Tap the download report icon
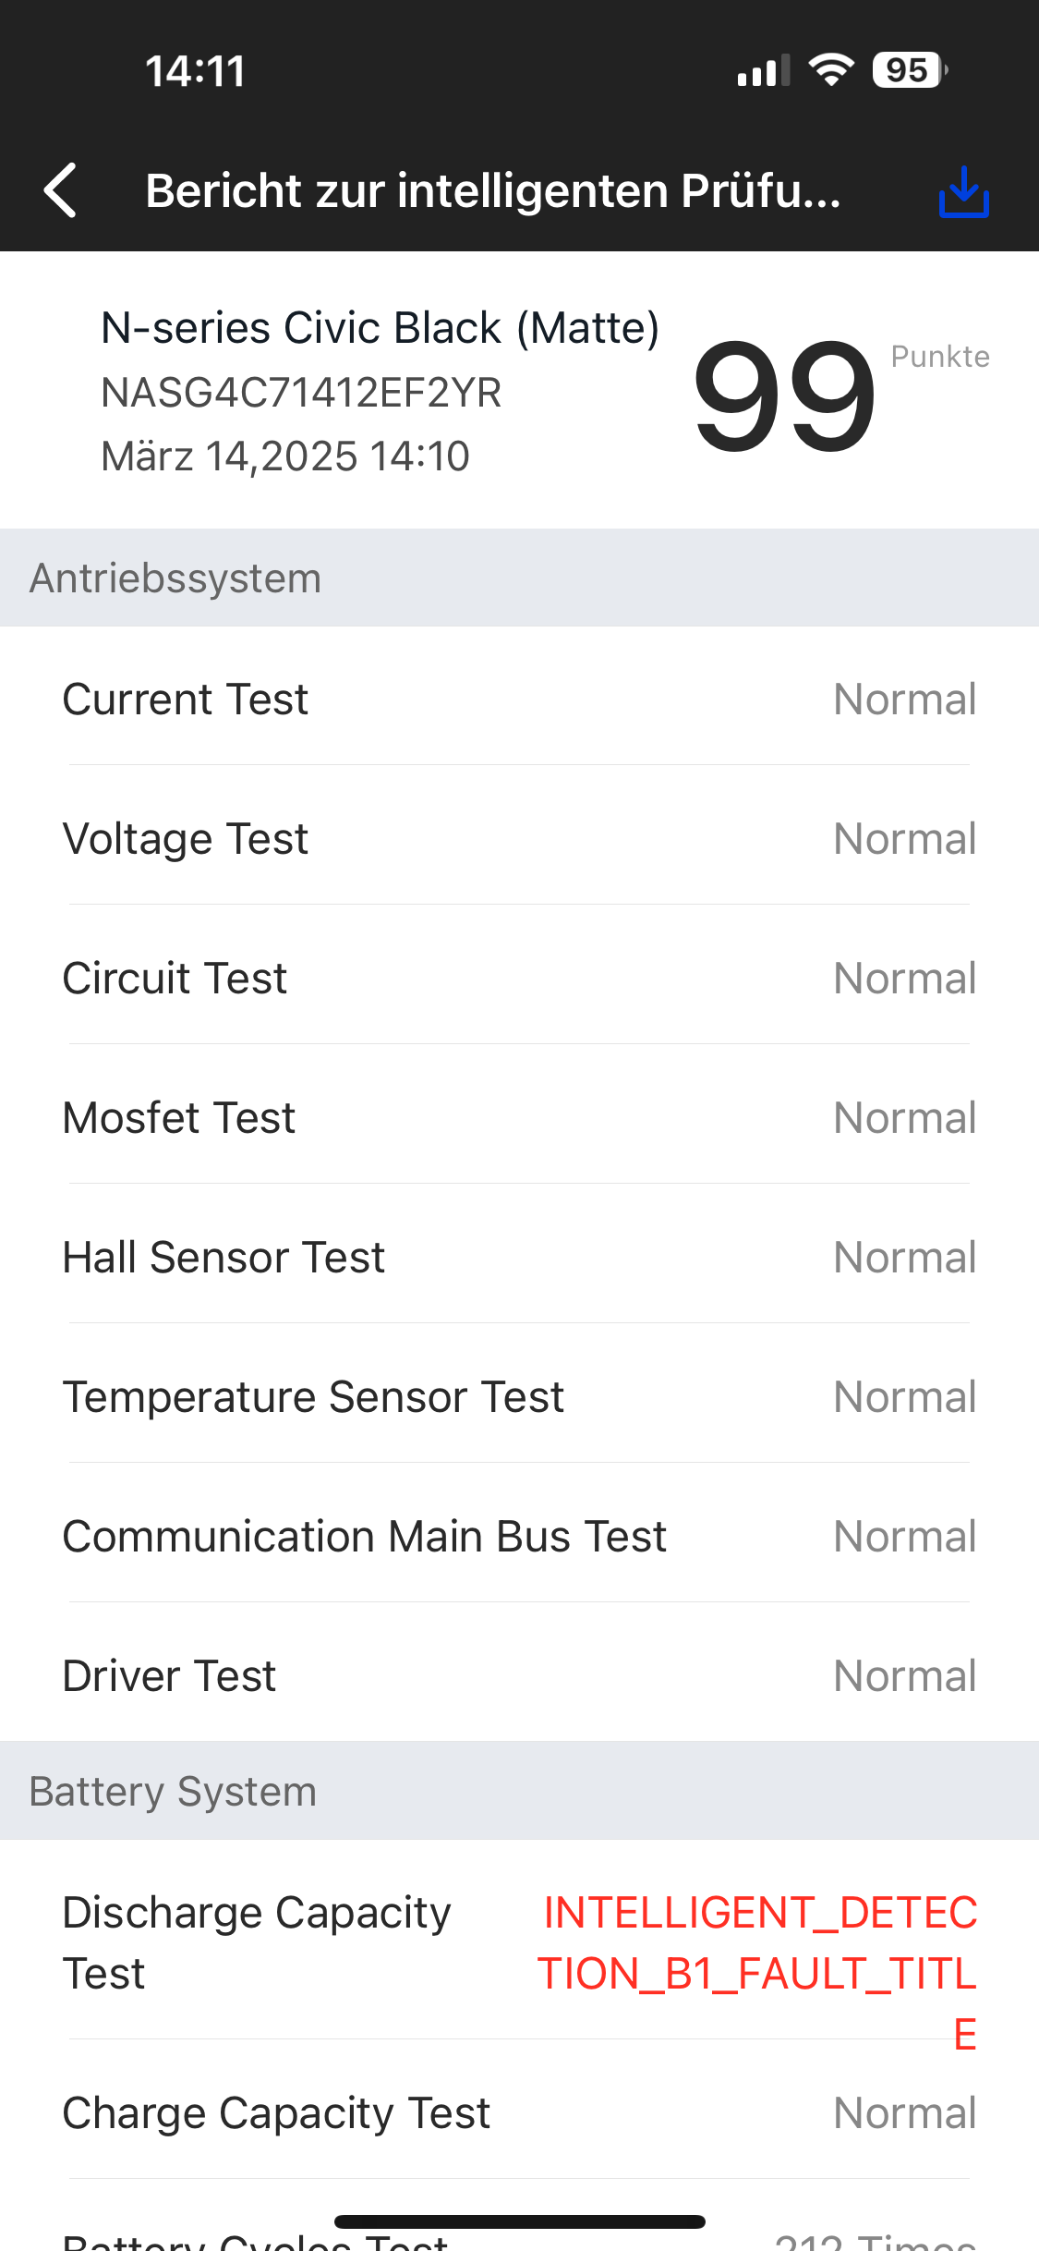The height and width of the screenshot is (2251, 1039). click(x=963, y=191)
